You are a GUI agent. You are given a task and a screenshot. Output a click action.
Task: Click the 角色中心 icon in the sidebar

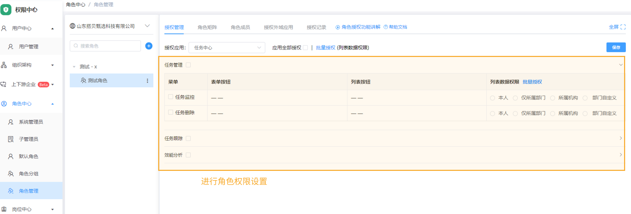(4, 104)
